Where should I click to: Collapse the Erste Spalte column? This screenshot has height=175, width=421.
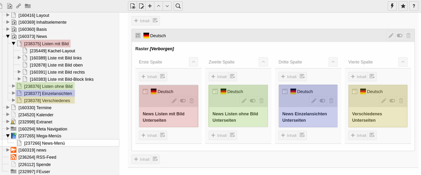click(193, 62)
